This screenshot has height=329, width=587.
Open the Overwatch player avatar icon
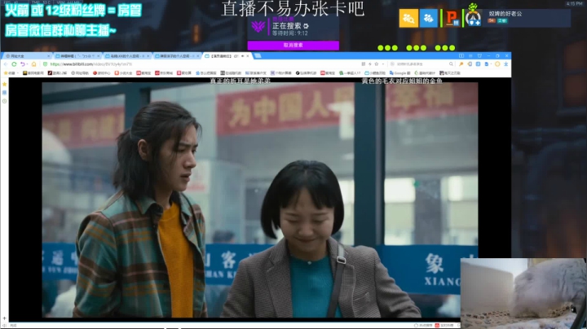coord(473,18)
